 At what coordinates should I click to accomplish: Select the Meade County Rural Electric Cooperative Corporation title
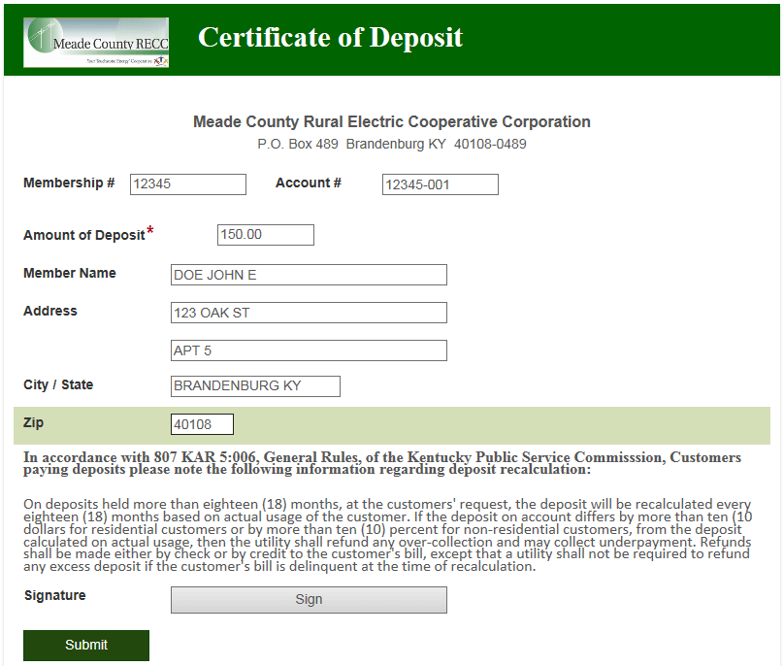tap(391, 121)
